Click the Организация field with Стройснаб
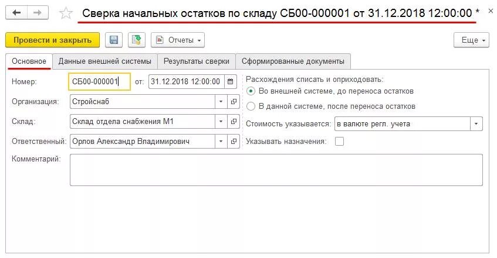The image size is (497, 258). click(143, 101)
